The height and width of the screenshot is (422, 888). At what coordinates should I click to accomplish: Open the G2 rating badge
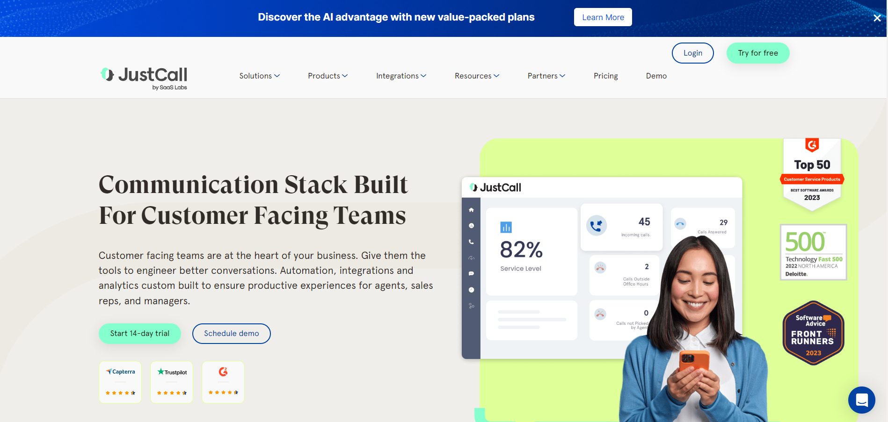[x=223, y=382]
